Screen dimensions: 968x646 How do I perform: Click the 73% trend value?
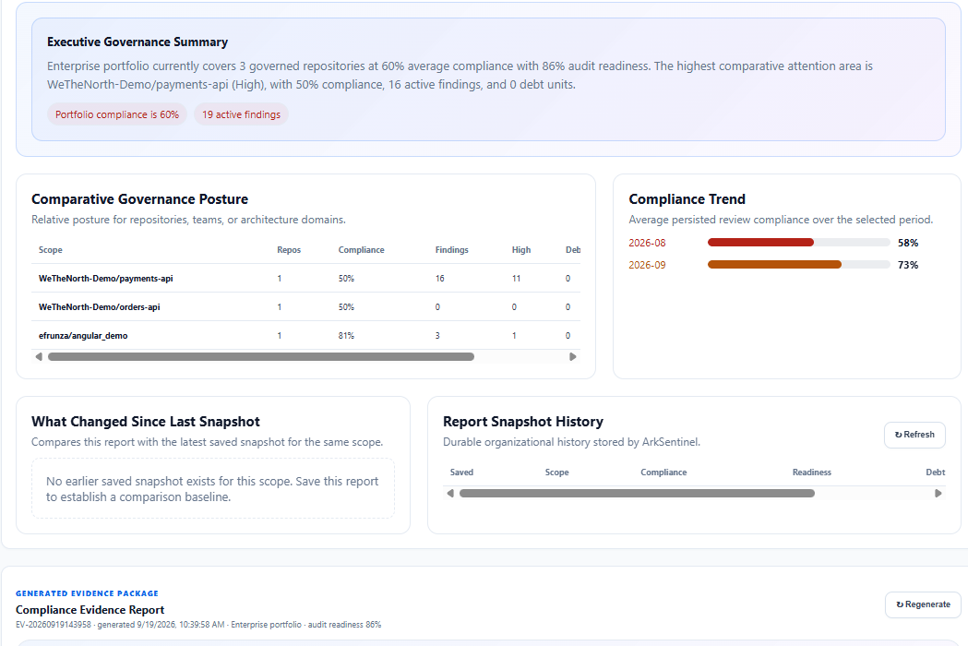point(908,265)
